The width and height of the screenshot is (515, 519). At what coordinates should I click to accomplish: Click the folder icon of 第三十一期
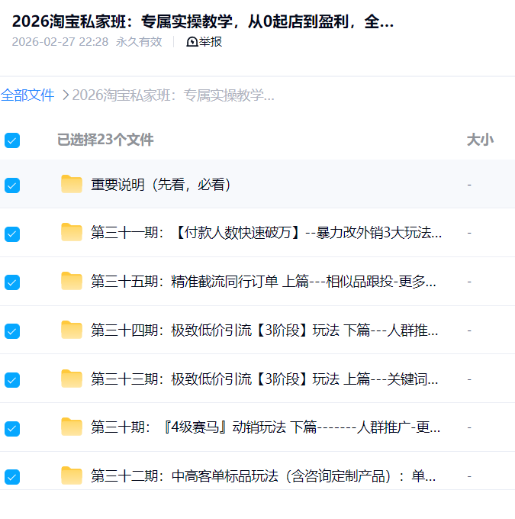click(72, 233)
